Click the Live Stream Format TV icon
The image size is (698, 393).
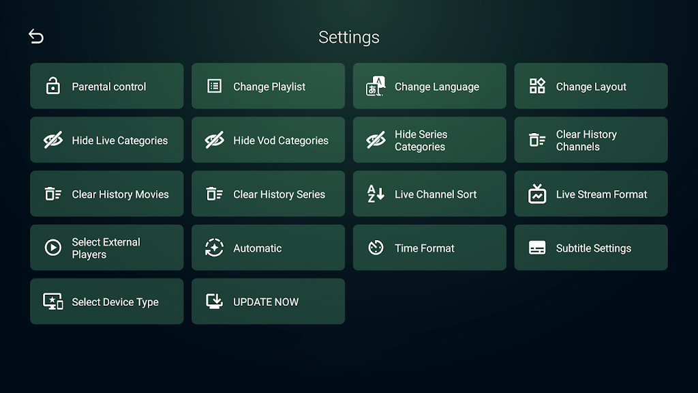coord(537,194)
